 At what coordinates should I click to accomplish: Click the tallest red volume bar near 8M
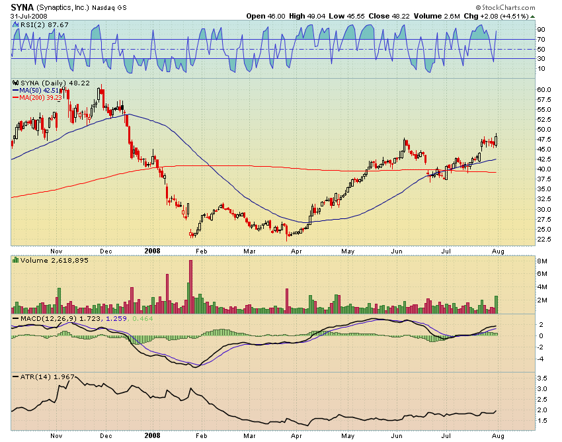190,287
